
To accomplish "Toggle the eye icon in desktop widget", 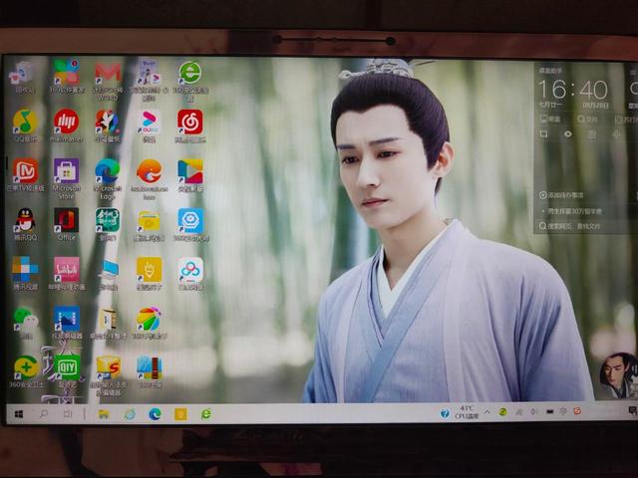I will point(568,133).
